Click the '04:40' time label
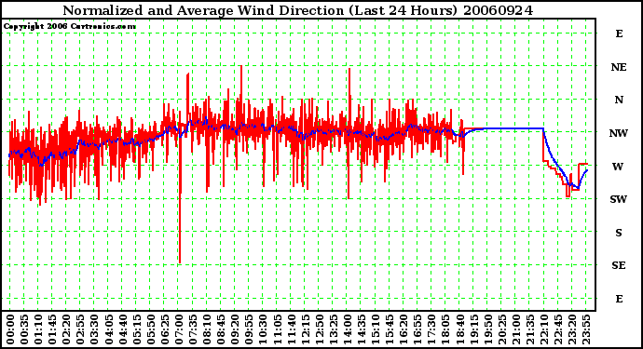The image size is (643, 349). point(122,329)
